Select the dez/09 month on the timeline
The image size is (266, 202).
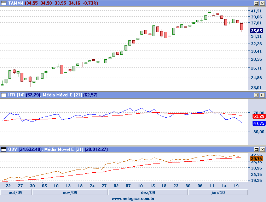148,192
